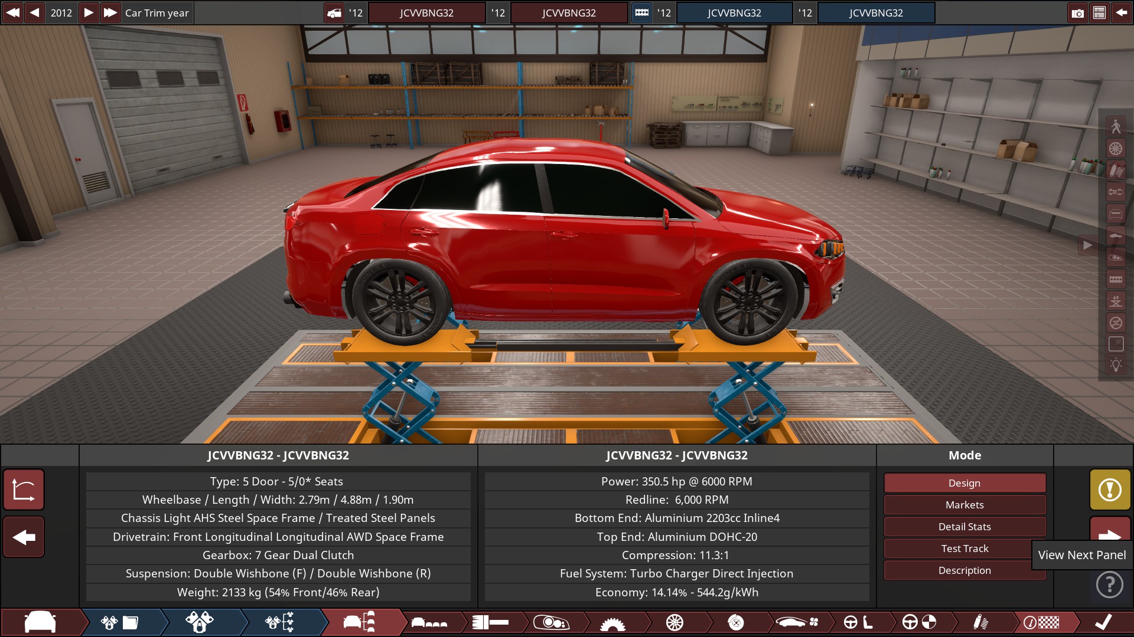Viewport: 1134px width, 637px height.
Task: Switch to Markets mode
Action: tap(964, 505)
